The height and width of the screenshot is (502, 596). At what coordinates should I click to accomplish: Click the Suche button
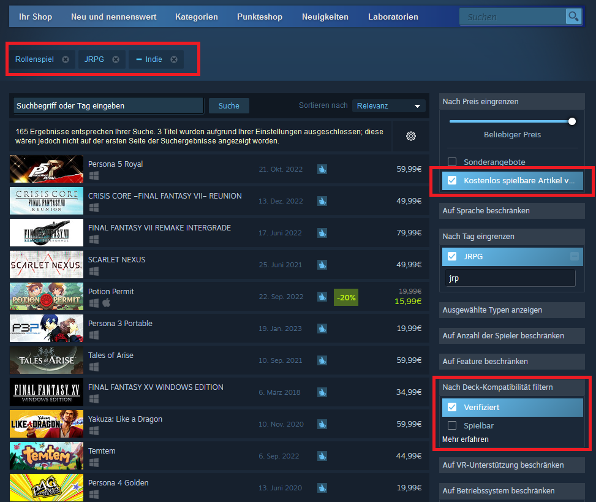pyautogui.click(x=229, y=105)
